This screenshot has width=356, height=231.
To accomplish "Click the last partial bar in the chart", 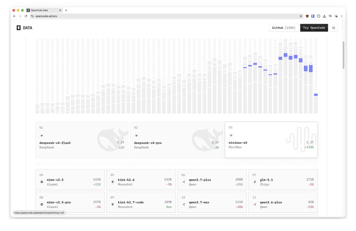I will [316, 101].
